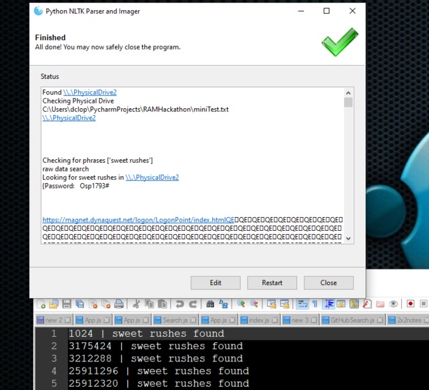Click editor line '1024 | sweet rushes found'
This screenshot has height=390, width=429.
pos(146,334)
